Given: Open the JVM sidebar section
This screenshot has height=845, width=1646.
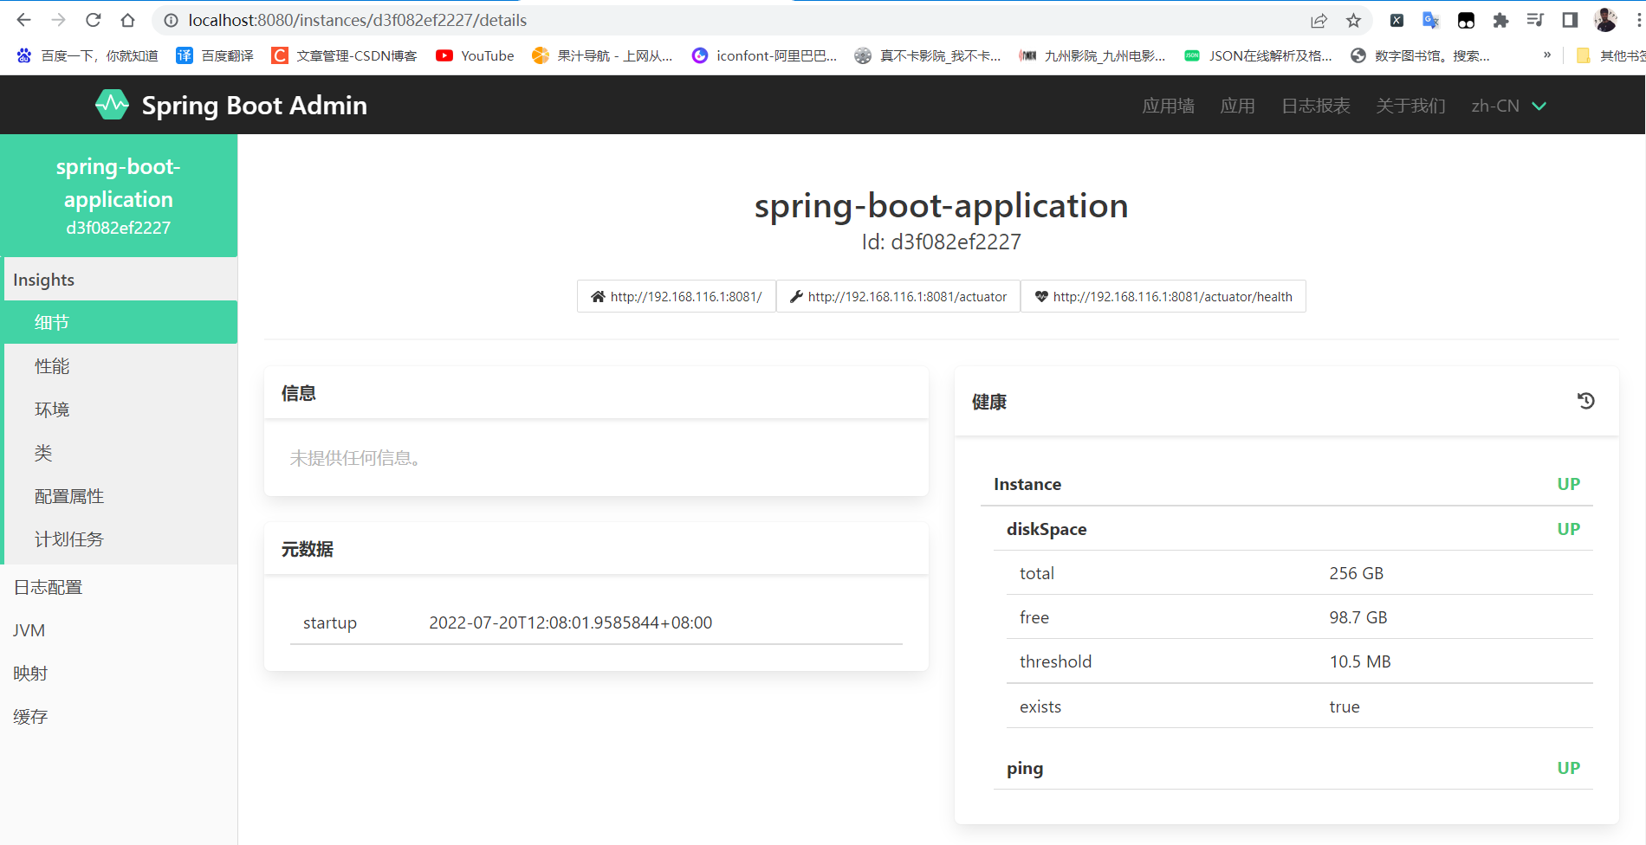Looking at the screenshot, I should (119, 630).
